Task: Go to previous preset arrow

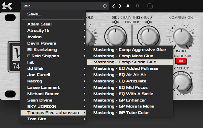Action: click(x=113, y=6)
